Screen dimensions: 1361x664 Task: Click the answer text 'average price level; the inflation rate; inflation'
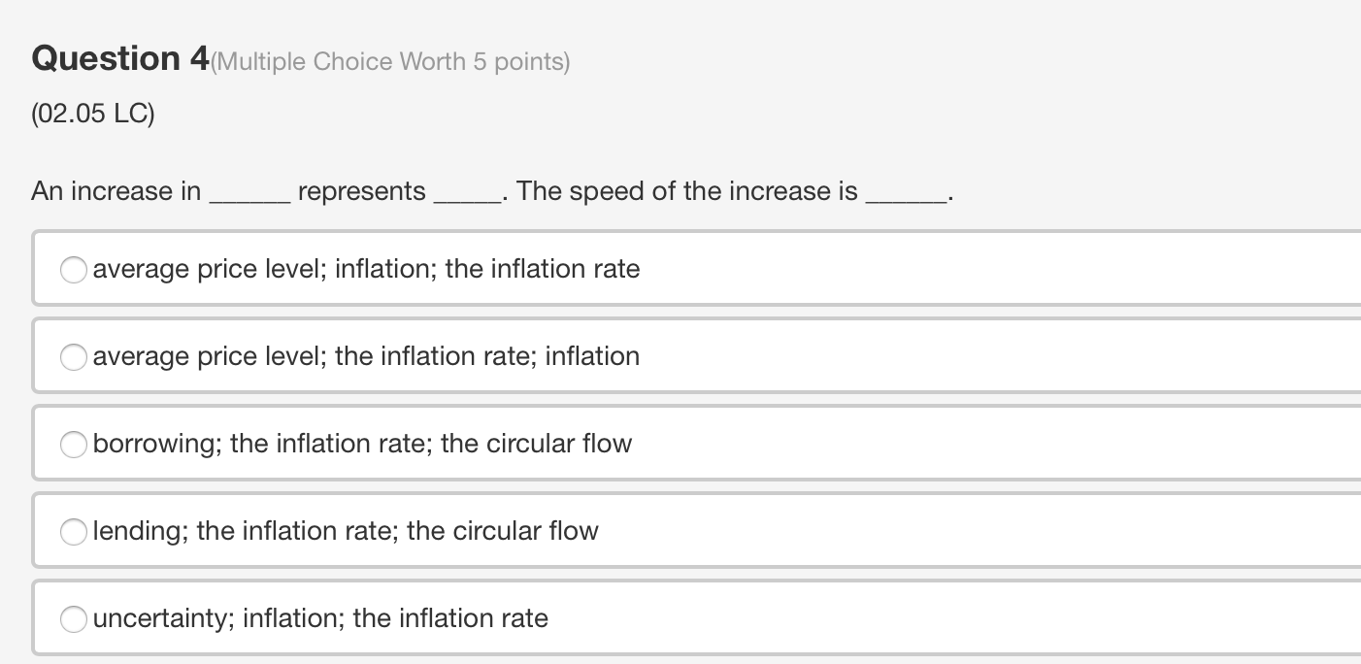point(366,357)
